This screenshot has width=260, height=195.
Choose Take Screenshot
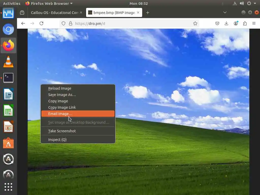click(78, 131)
